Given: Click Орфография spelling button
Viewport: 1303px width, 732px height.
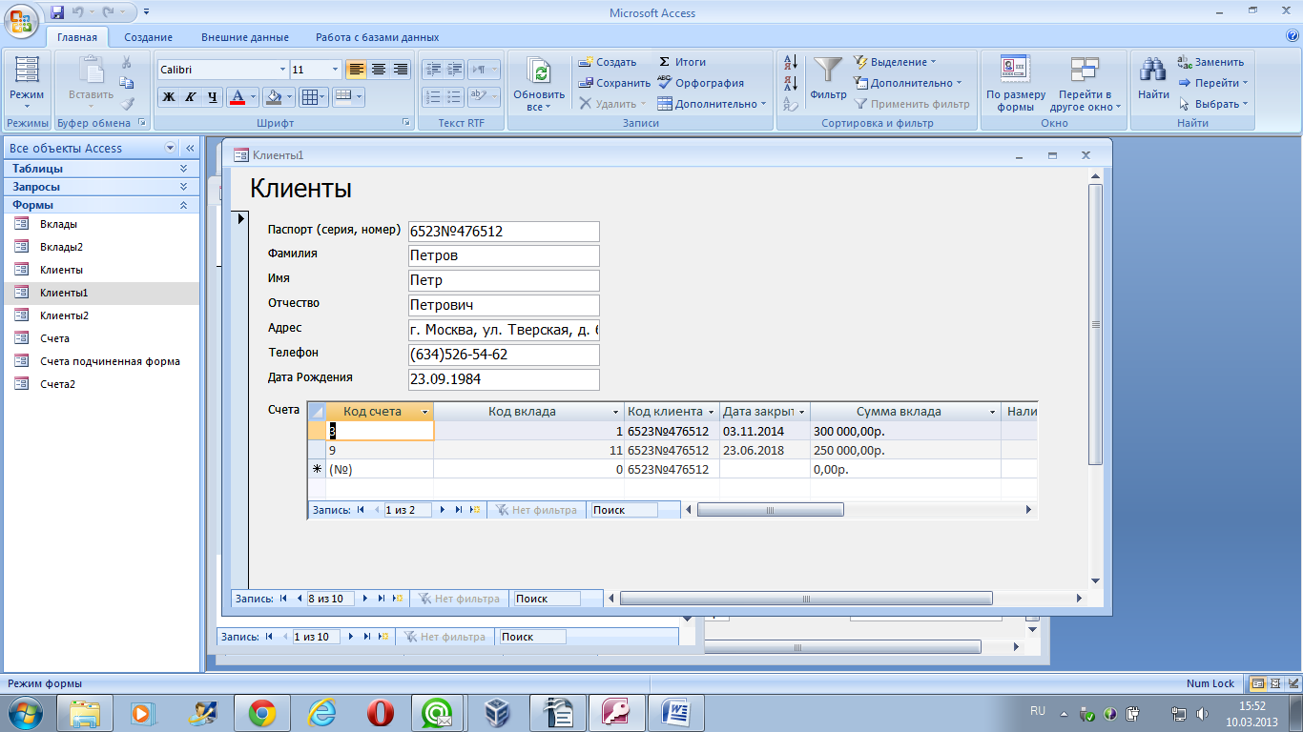Looking at the screenshot, I should (x=701, y=83).
